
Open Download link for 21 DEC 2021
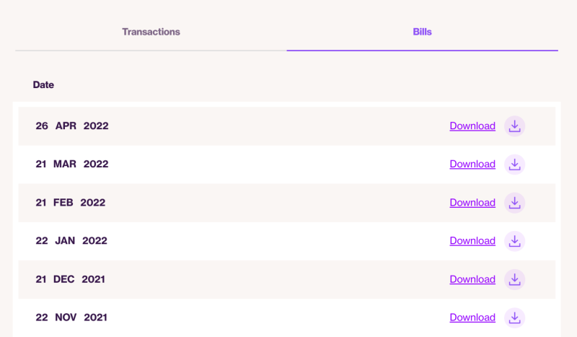coord(472,279)
